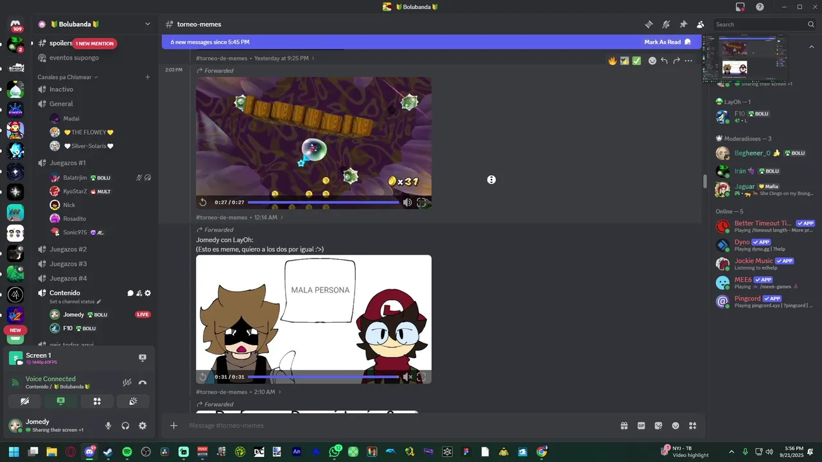This screenshot has width=822, height=462.
Task: Toggle deafen headphones icon
Action: click(125, 425)
